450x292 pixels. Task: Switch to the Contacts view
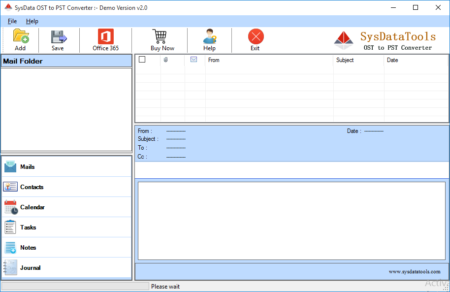click(x=66, y=187)
